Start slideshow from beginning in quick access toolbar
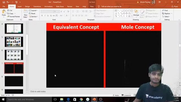 (x=16, y=2)
